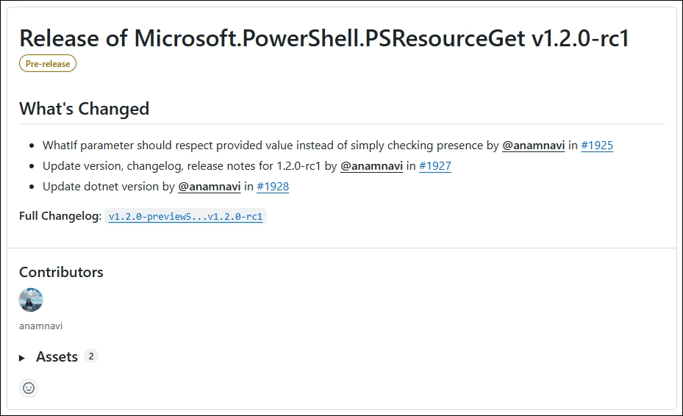Click @anamnavi mention in the WhatIf entry
This screenshot has width=683, height=416.
533,146
